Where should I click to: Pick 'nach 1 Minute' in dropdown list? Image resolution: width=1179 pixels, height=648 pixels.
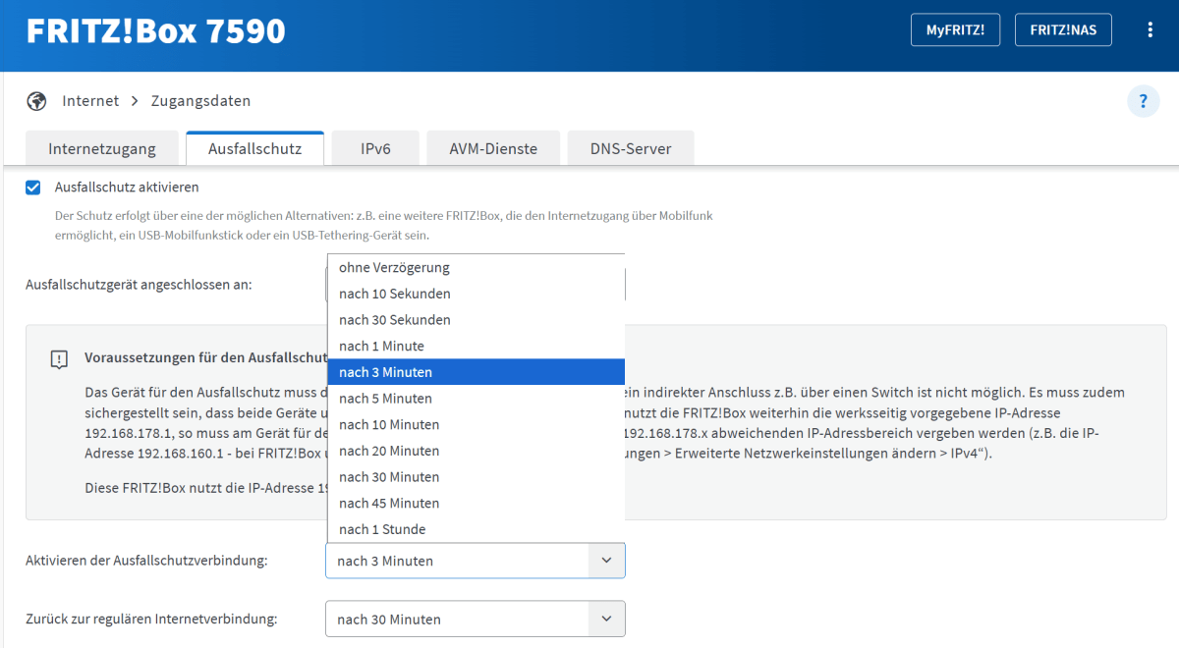pos(381,346)
